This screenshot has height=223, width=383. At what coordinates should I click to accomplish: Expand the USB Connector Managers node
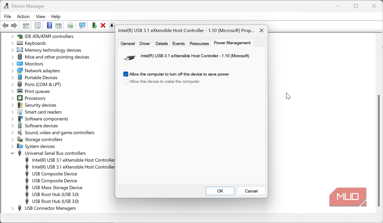(12, 208)
